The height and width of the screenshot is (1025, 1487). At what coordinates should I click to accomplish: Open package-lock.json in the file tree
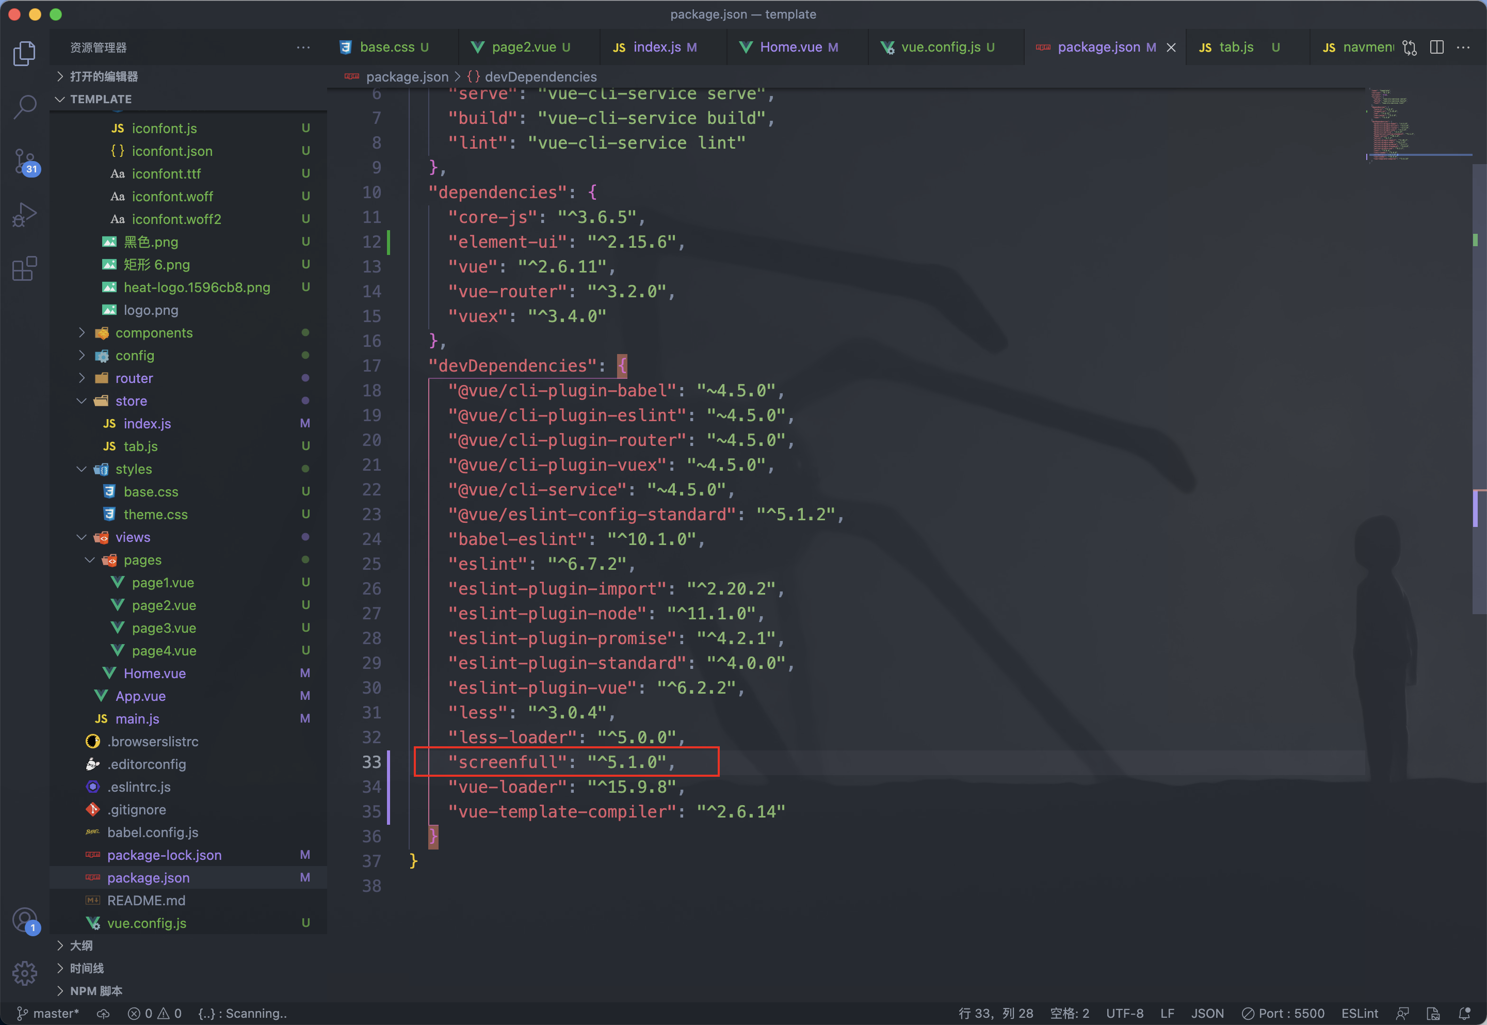[164, 855]
